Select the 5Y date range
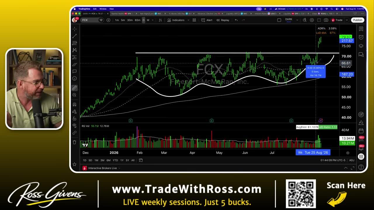The width and height of the screenshot is (374, 210). click(x=127, y=160)
